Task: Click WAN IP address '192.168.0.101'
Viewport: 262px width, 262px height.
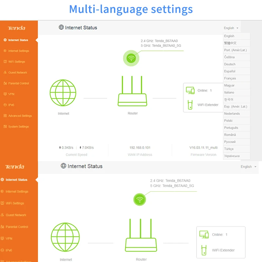Action: tap(140, 148)
